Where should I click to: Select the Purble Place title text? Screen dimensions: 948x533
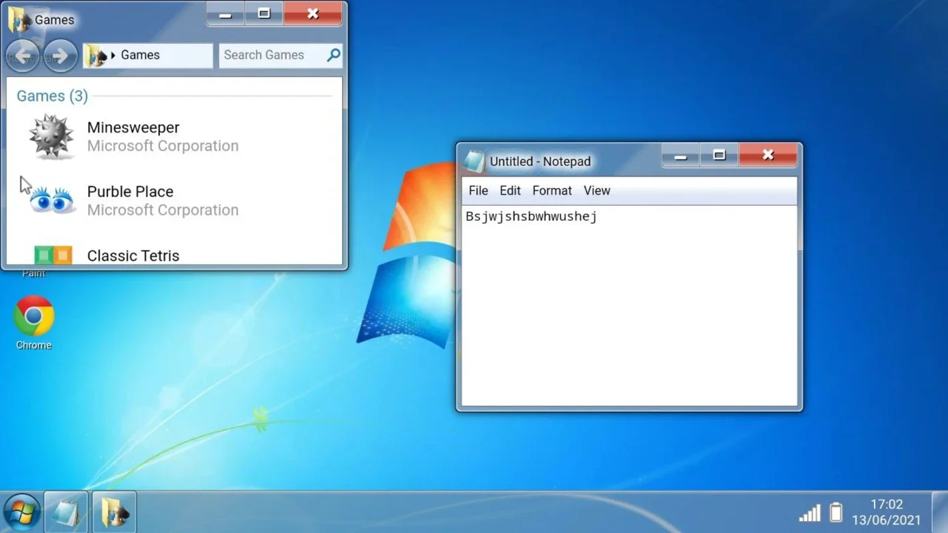click(130, 191)
